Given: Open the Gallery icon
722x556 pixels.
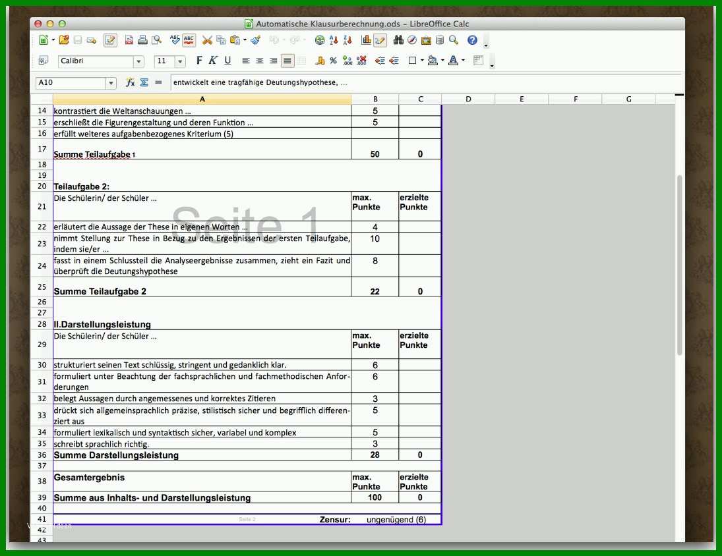Looking at the screenshot, I should [426, 40].
